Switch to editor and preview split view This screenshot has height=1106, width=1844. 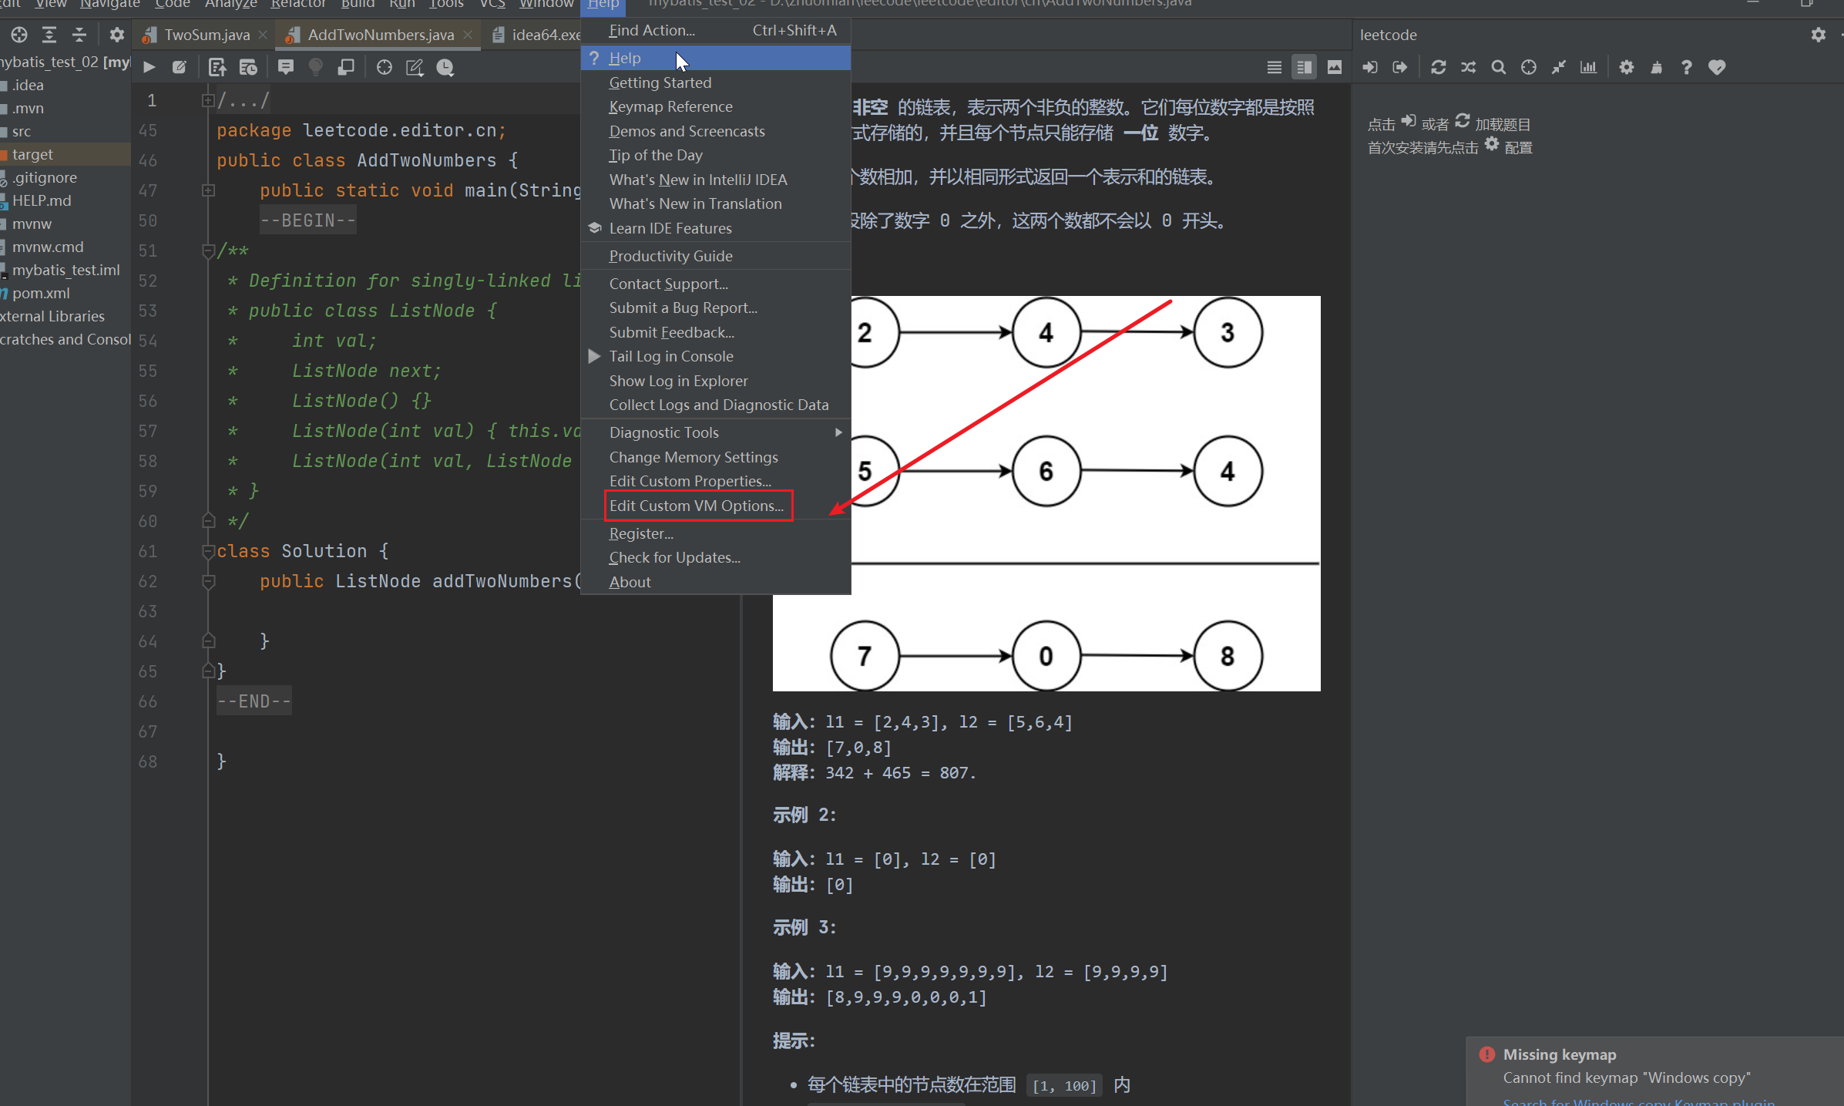pyautogui.click(x=1304, y=68)
